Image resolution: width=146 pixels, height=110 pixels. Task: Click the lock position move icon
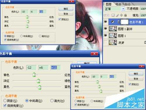coord(121,15)
